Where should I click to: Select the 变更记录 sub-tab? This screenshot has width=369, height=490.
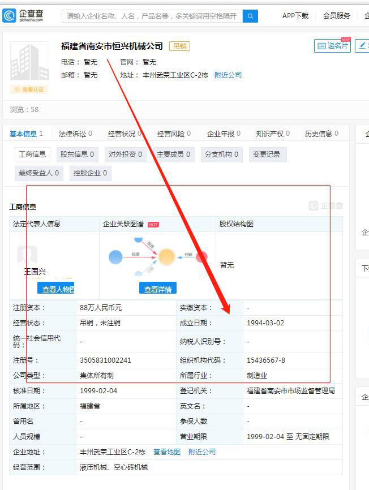(266, 154)
